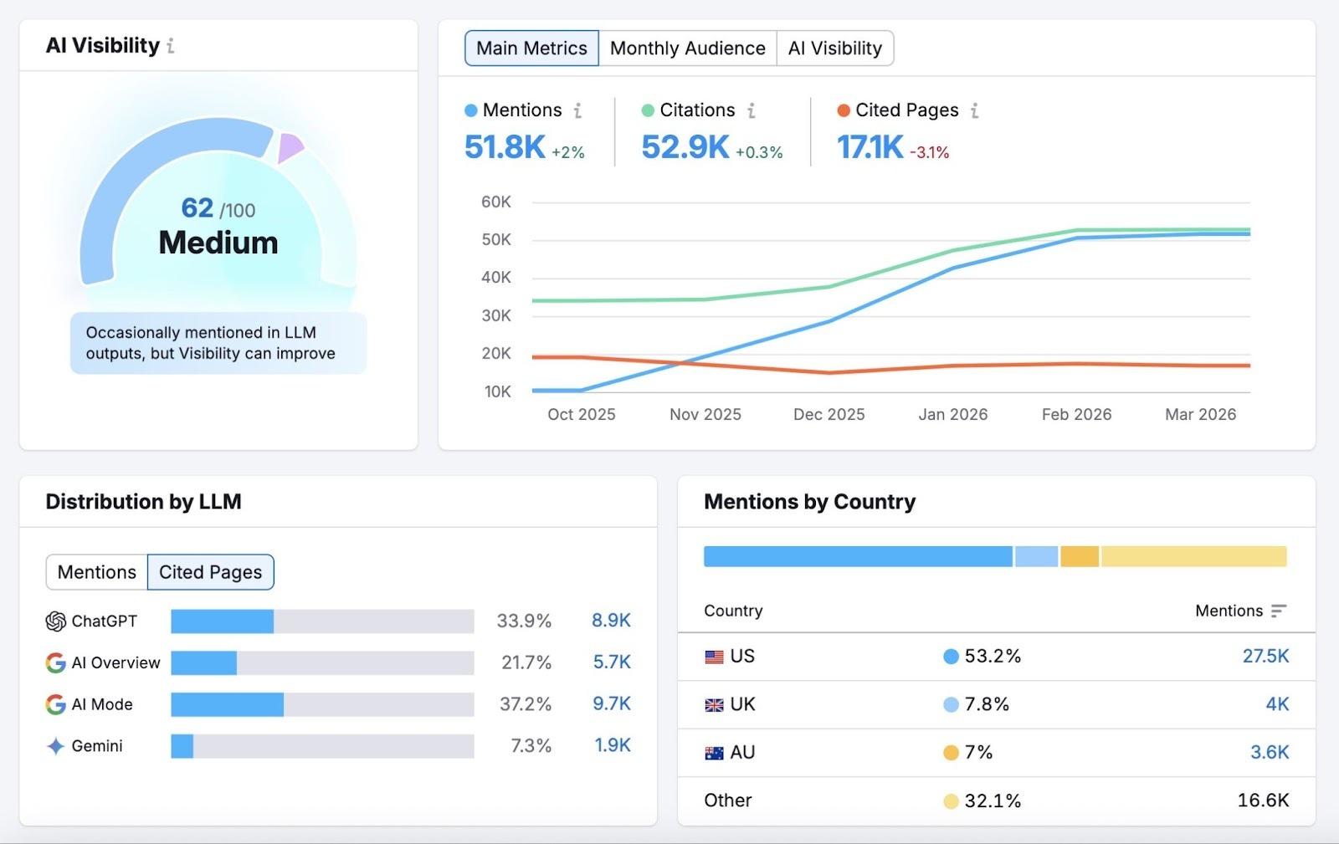Viewport: 1339px width, 844px height.
Task: Click the US flag in Mentions by Country
Action: click(715, 657)
